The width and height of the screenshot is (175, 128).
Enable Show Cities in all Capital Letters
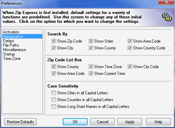pyautogui.click(x=54, y=93)
